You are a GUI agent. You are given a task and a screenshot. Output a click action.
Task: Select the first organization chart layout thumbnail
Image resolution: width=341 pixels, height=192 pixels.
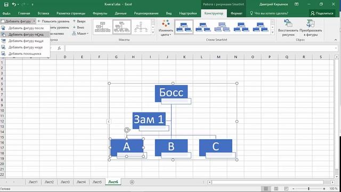103,27
